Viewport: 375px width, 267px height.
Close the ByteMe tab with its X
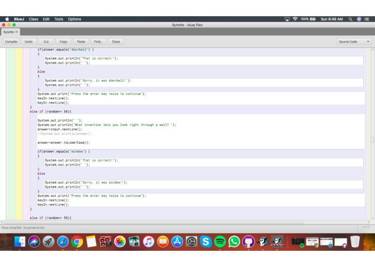(x=17, y=32)
